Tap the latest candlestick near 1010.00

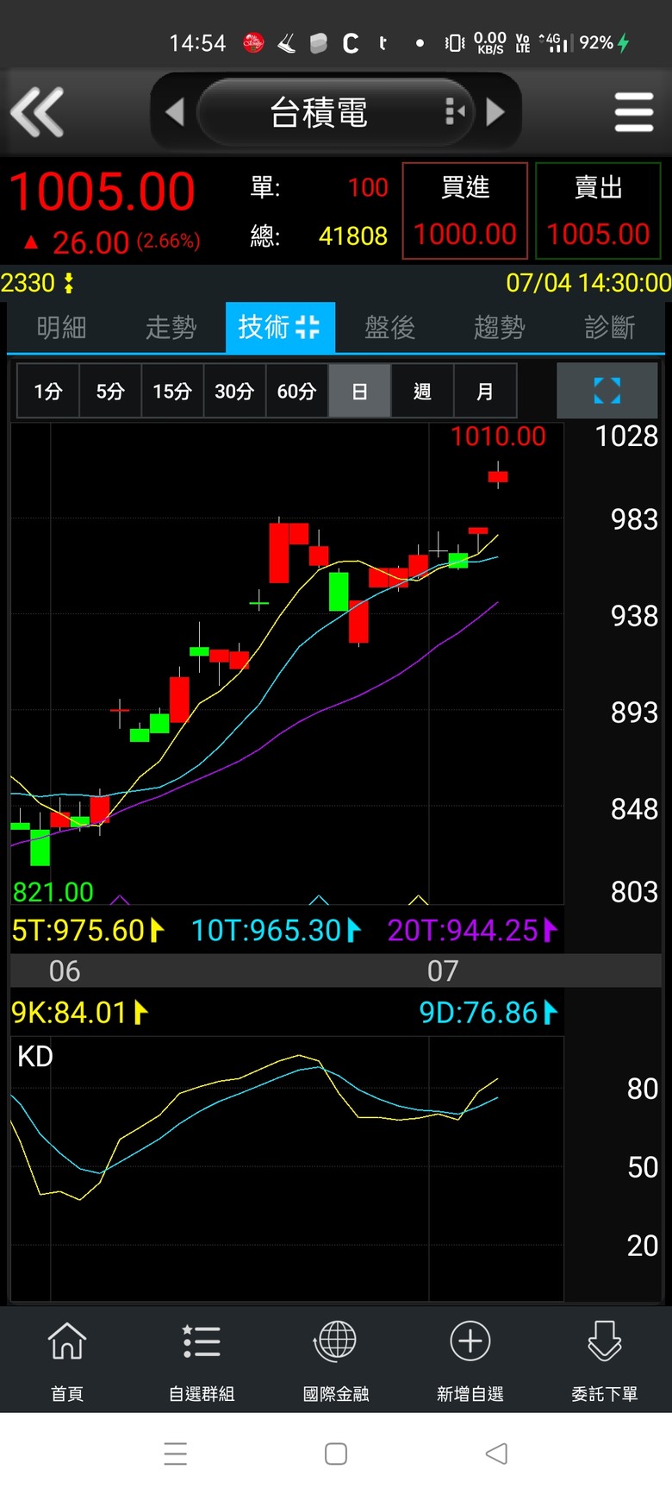(498, 475)
